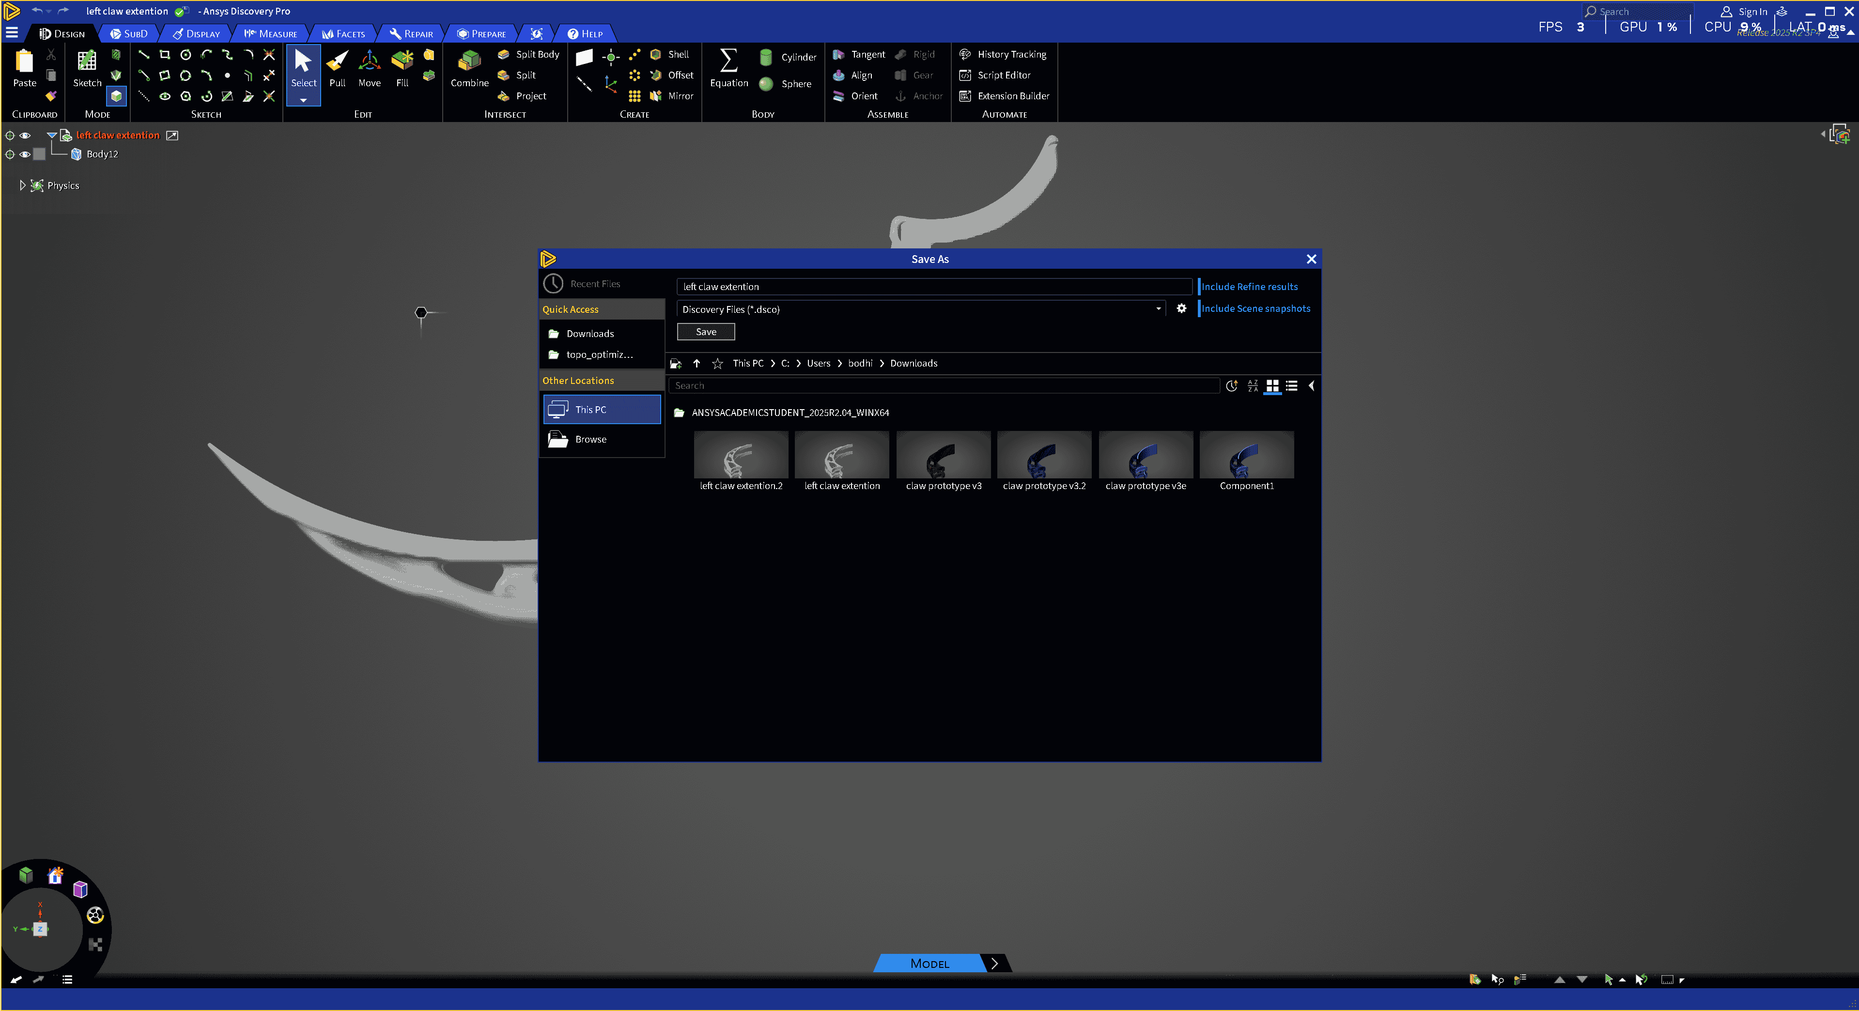
Task: Open Script Editor
Action: point(1003,75)
